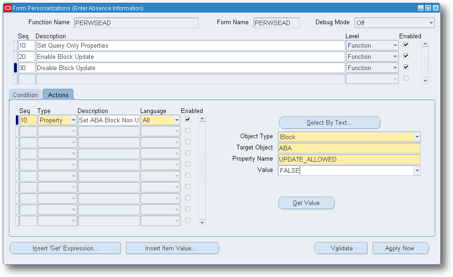
Task: Minimize the Form Personalizations window
Action: pyautogui.click(x=421, y=8)
